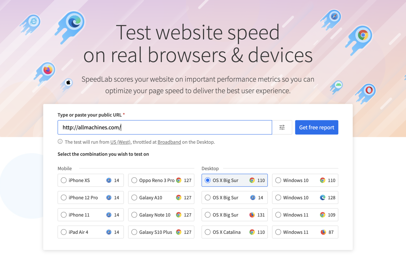Click the info icon beside the test note
Viewport: 406px width, 268px height.
(60, 141)
